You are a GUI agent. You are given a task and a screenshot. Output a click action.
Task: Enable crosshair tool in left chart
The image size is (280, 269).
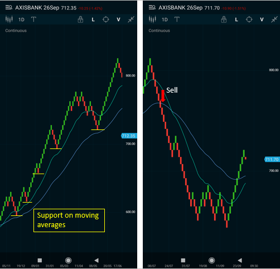[106, 20]
